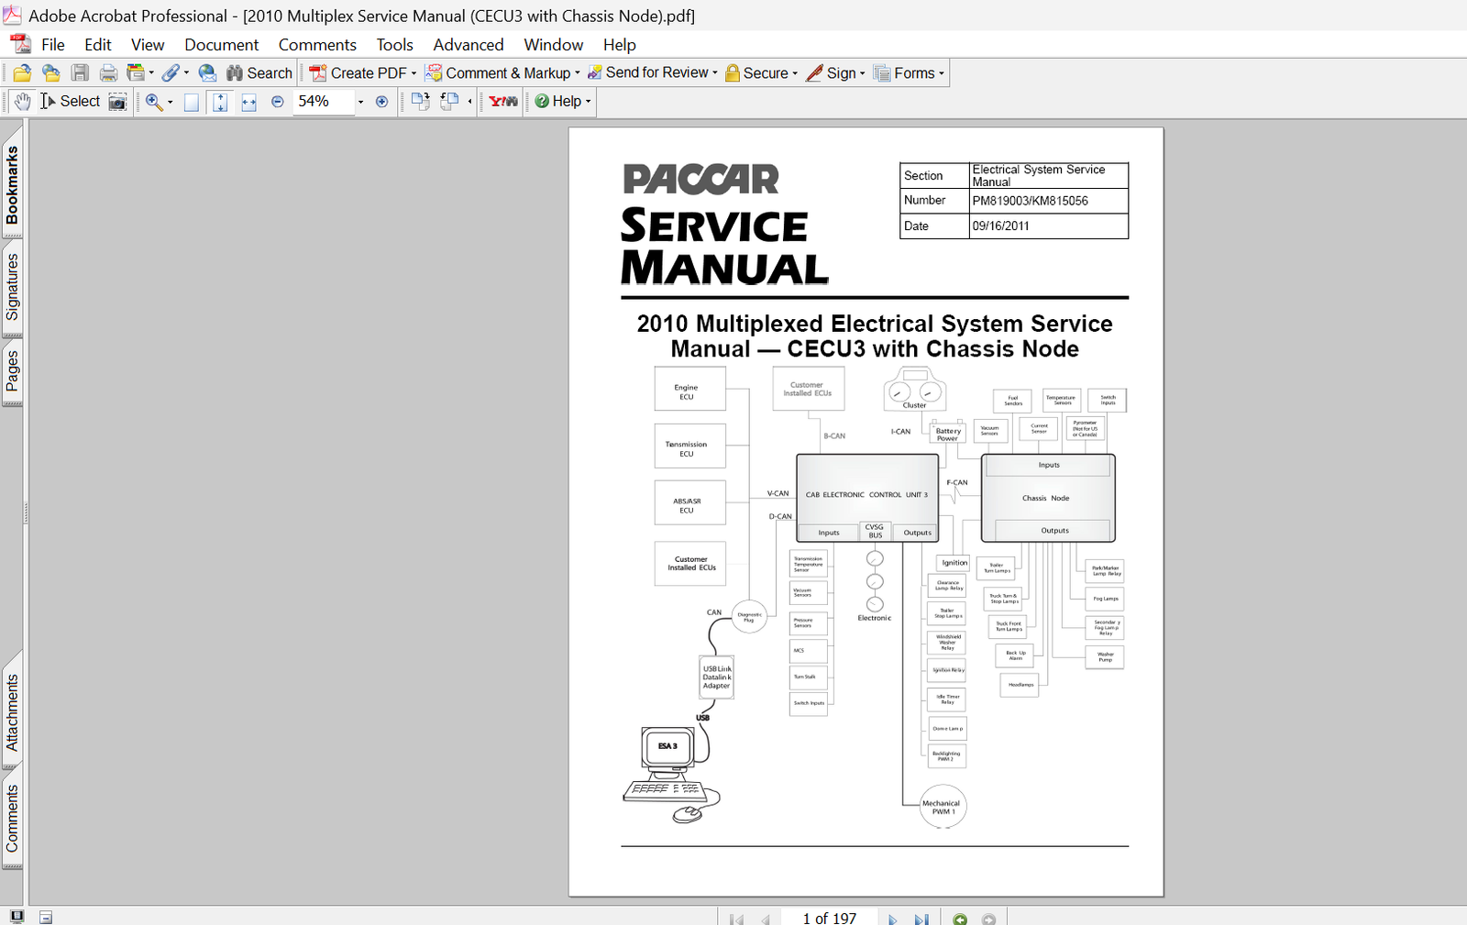1467x925 pixels.
Task: Click the Organizer icon
Action: tap(136, 73)
